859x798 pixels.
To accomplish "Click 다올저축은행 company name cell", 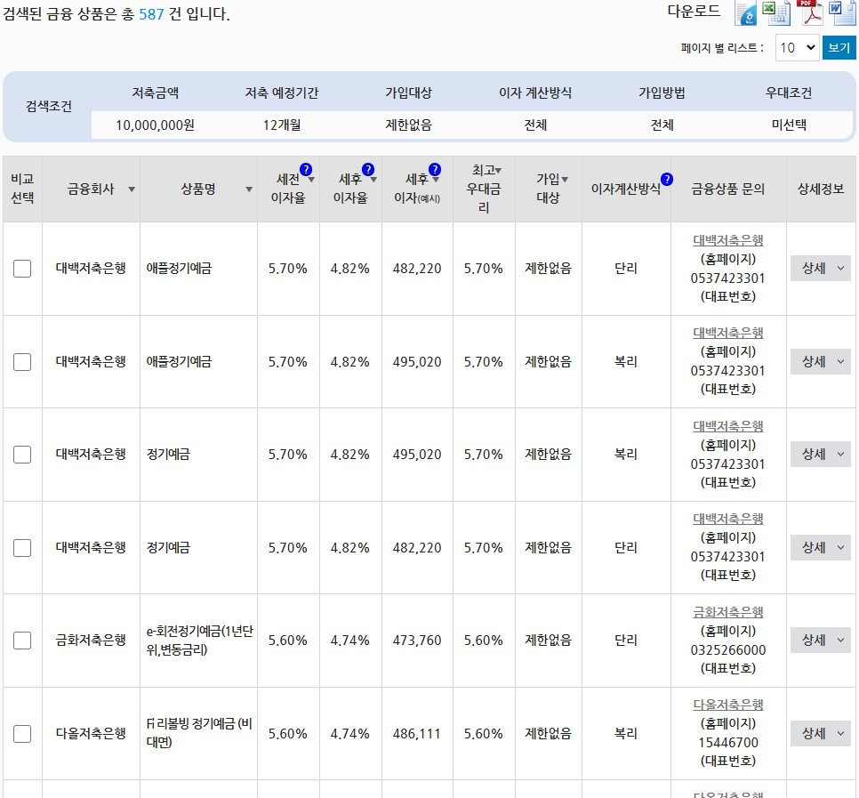I will [x=91, y=733].
